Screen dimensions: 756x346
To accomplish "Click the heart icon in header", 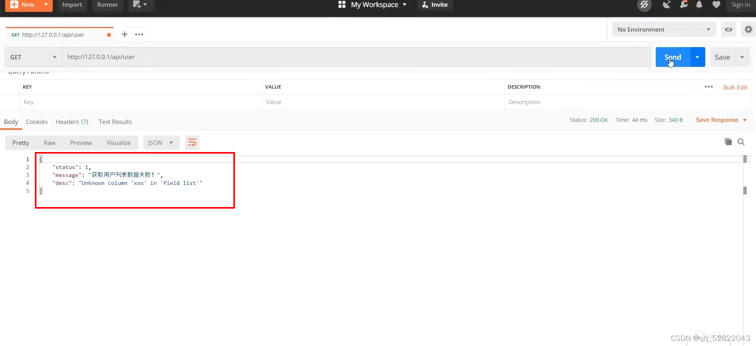I will point(716,5).
